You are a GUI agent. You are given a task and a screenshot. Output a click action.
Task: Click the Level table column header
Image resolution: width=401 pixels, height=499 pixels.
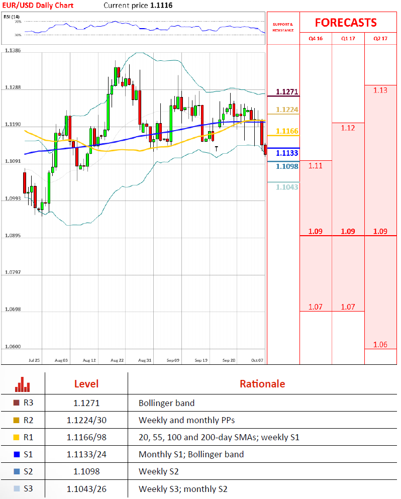click(x=86, y=384)
